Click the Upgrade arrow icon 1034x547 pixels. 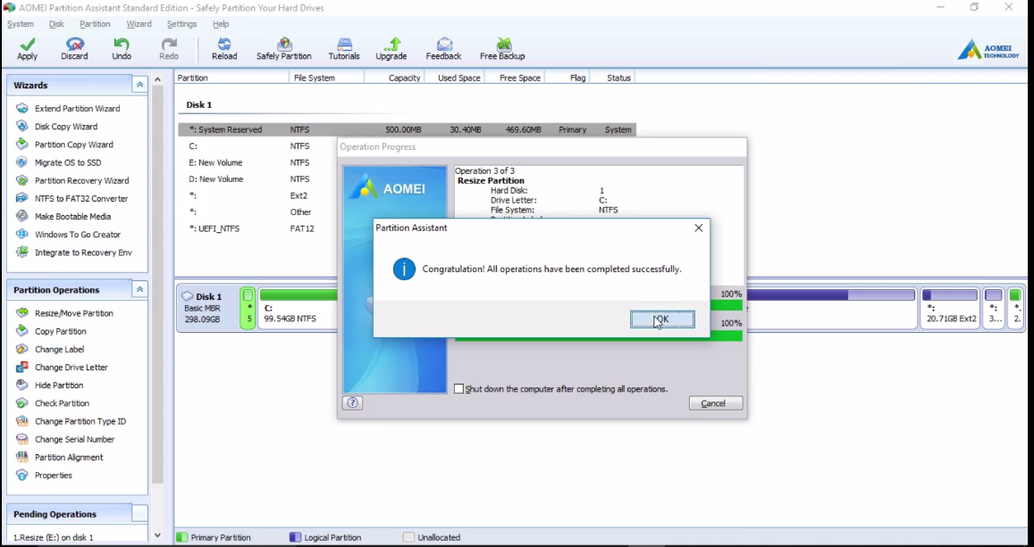point(391,44)
